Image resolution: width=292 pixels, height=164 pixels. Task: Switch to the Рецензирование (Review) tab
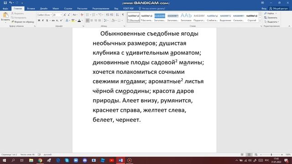pos(101,9)
